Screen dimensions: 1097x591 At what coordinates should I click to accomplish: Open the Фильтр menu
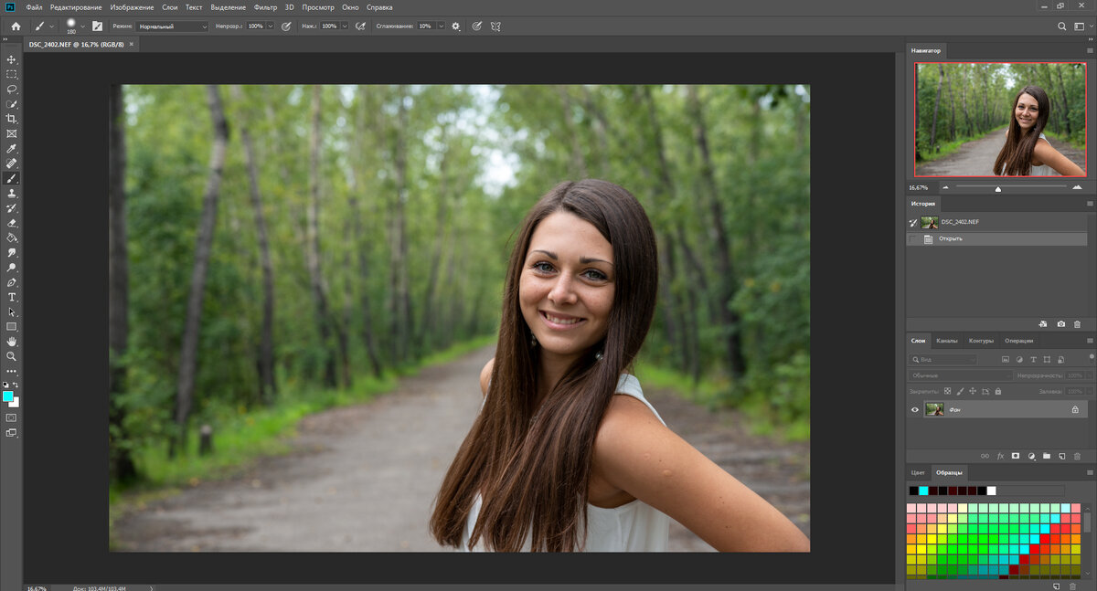[265, 7]
